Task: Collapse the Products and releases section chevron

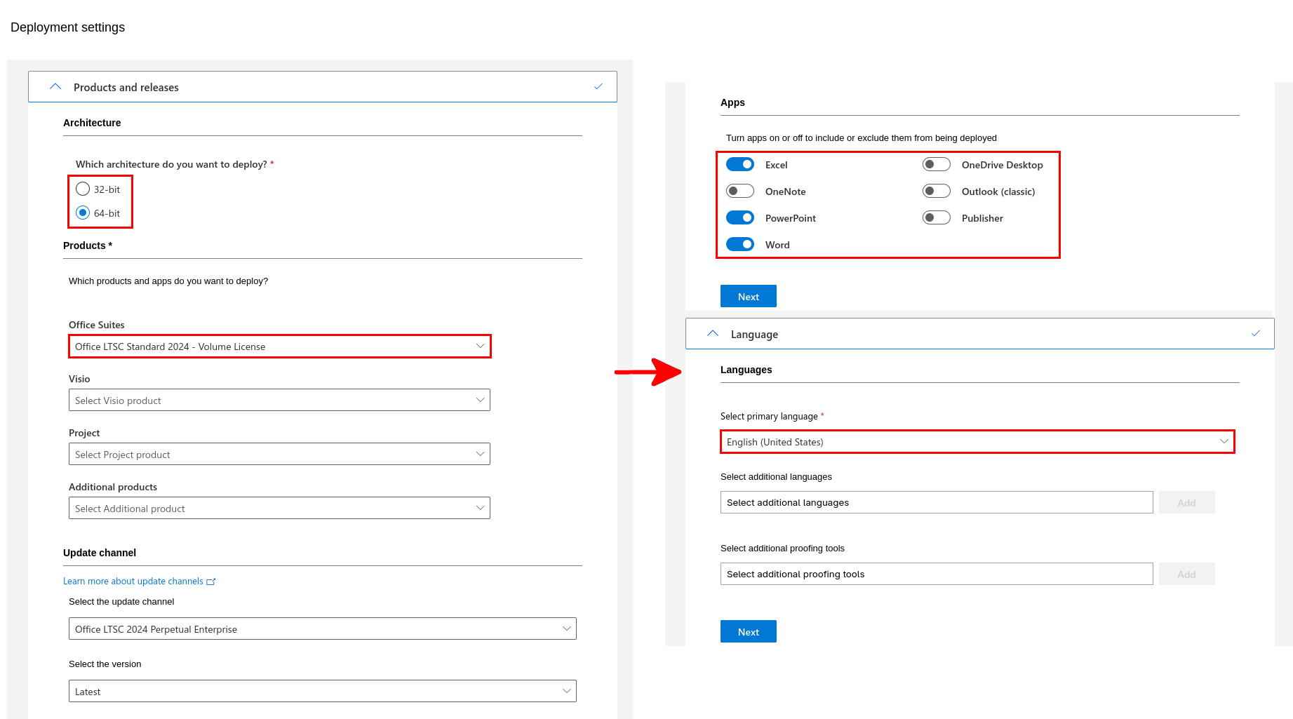Action: click(x=55, y=87)
